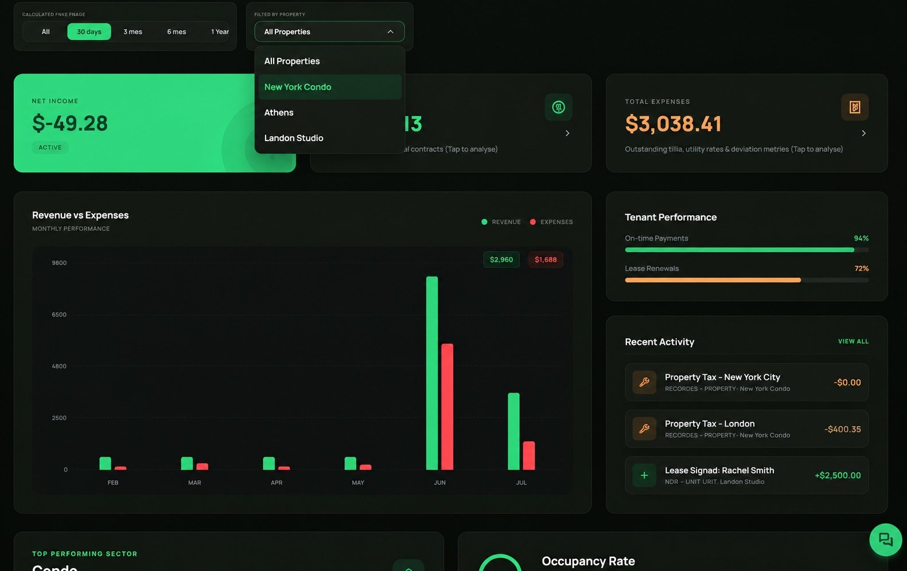Screen dimensions: 907x571
Task: Open the Net Income $-49.28 card
Action: [x=154, y=123]
